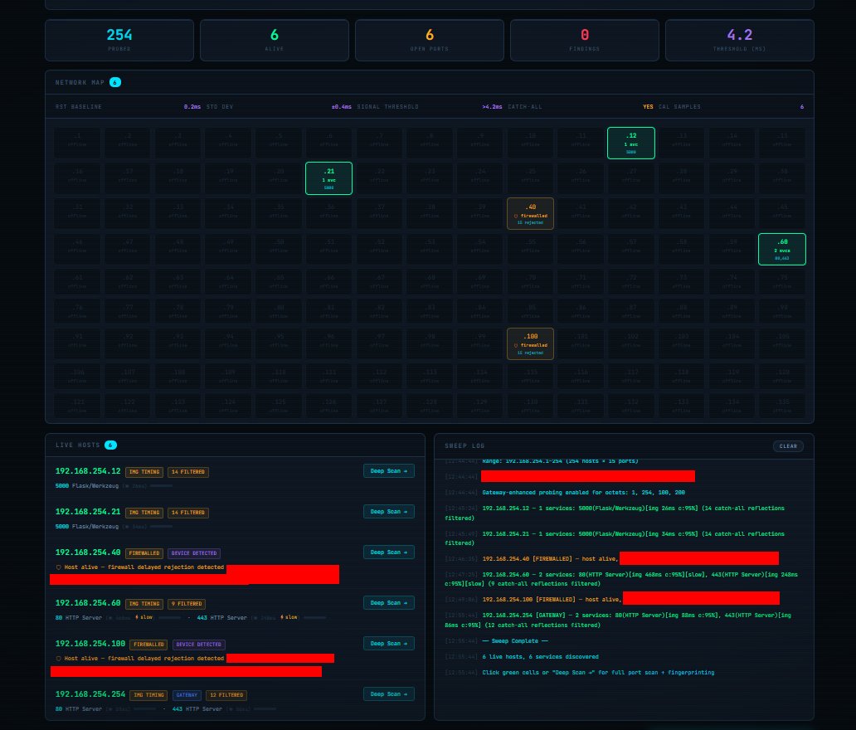Click DEVICE DETECTED badge on 192.168.254.100
This screenshot has width=856, height=730.
click(x=199, y=645)
